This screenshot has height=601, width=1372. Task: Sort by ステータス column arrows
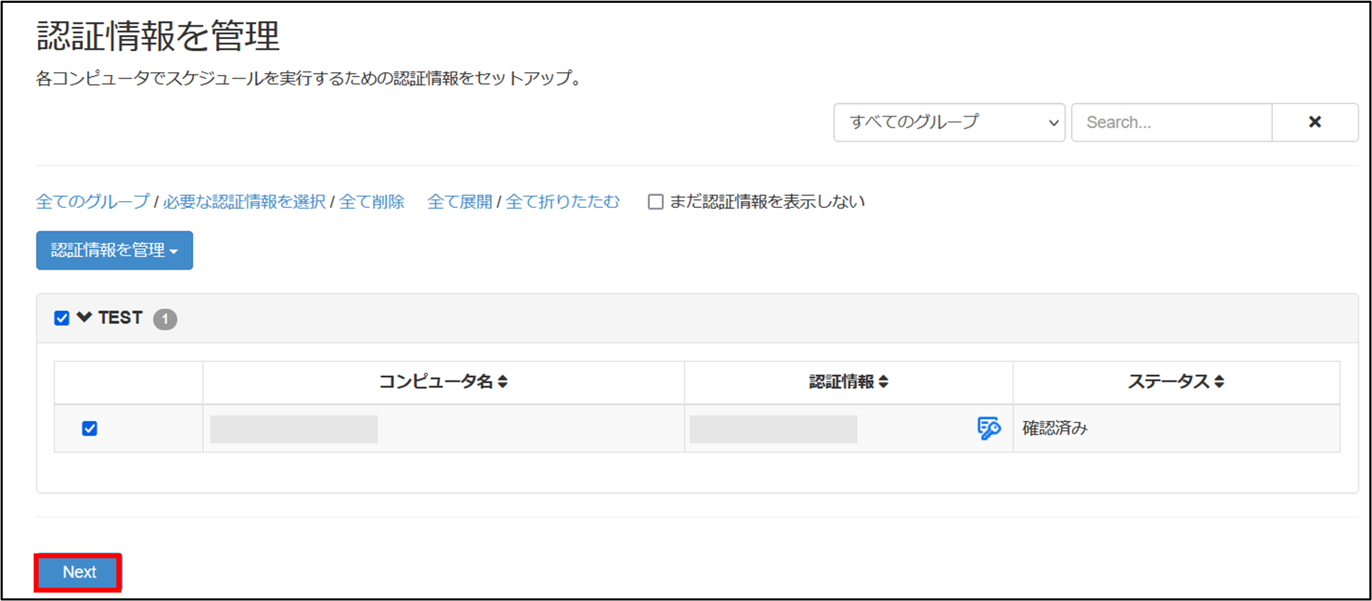coord(1219,382)
